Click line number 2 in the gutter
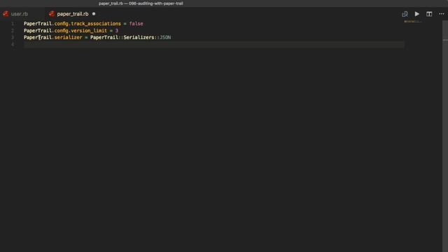The width and height of the screenshot is (448, 252). 13,31
